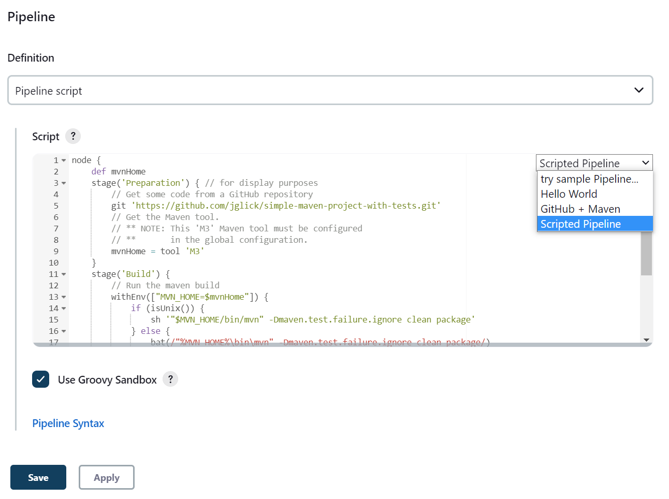669x499 pixels.
Task: Click the help icon beside Use Groovy Sandbox
Action: (x=170, y=379)
